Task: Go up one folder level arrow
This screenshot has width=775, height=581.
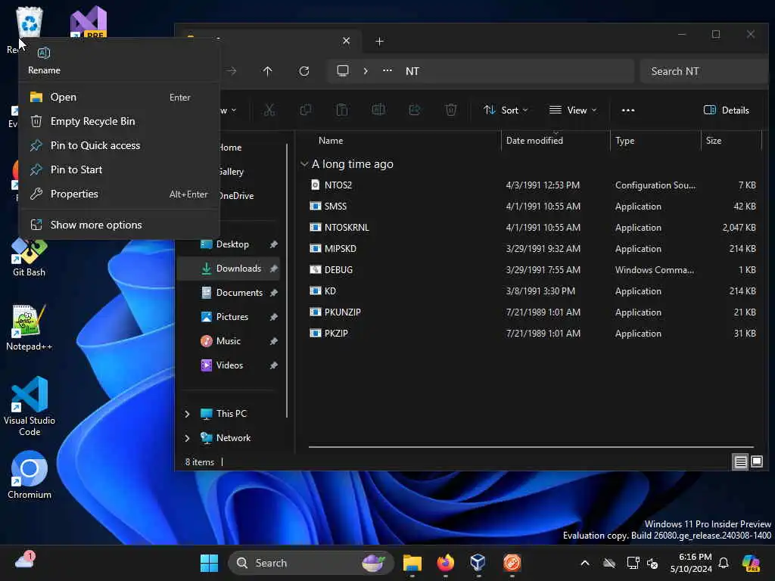Action: click(267, 71)
